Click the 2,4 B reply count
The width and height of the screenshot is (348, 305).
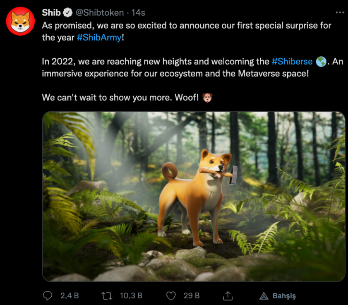tap(70, 295)
